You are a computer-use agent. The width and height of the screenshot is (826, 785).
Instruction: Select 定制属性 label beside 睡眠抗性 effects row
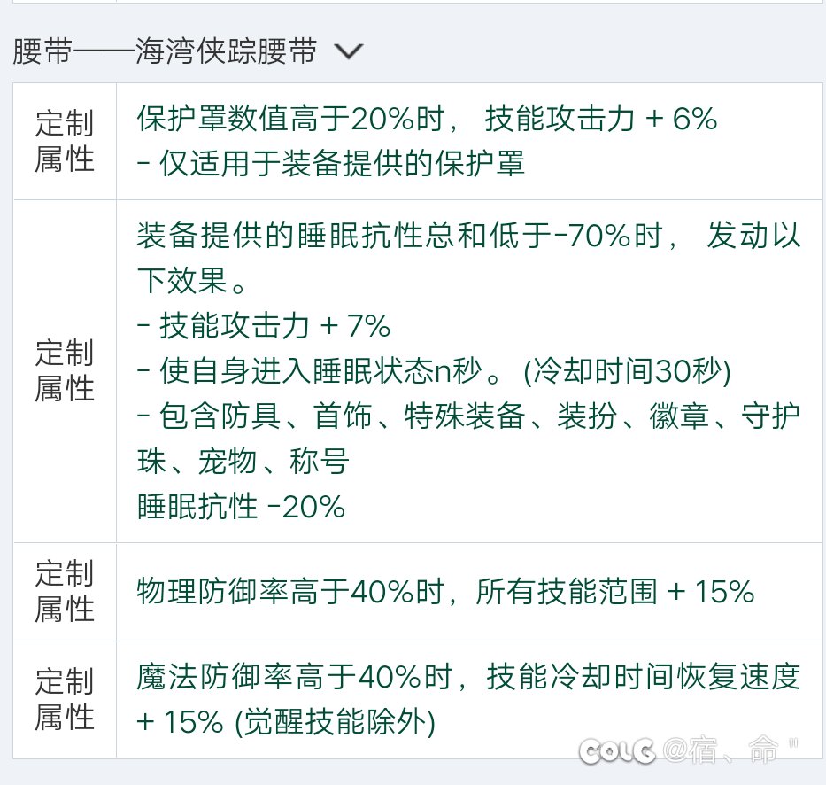[x=65, y=370]
